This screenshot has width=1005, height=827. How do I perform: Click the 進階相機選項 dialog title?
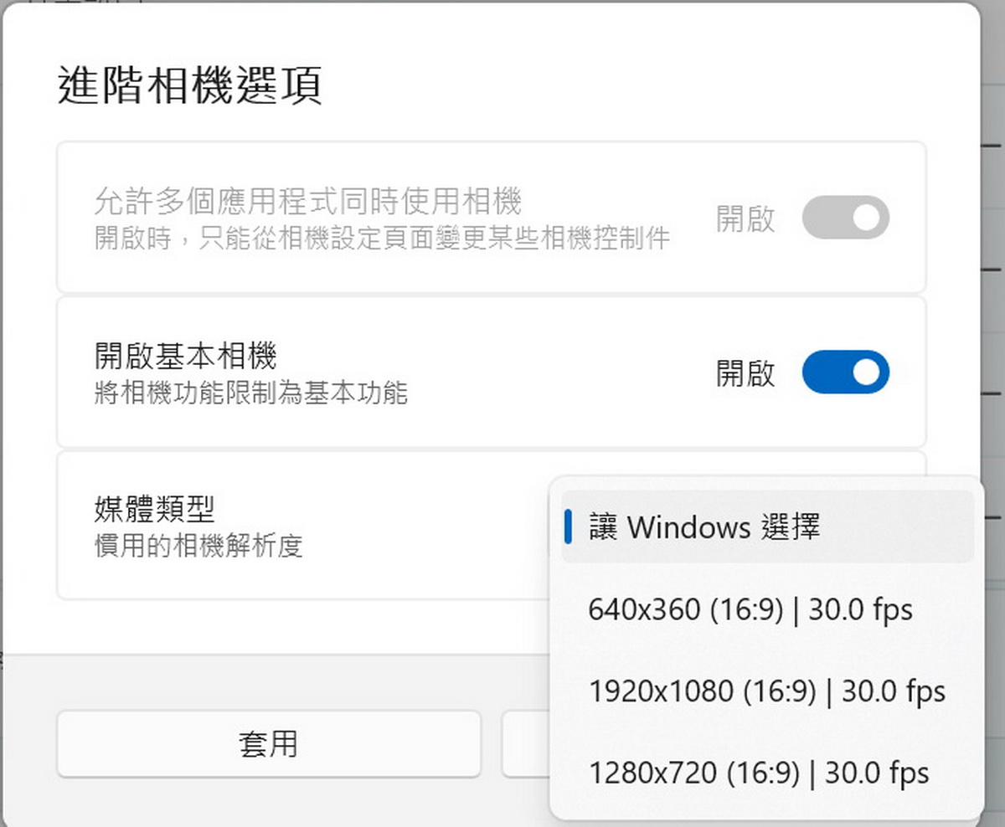click(x=190, y=86)
